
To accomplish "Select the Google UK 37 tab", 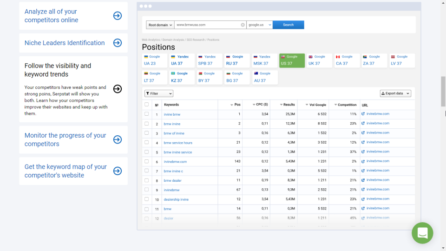I will point(319,60).
